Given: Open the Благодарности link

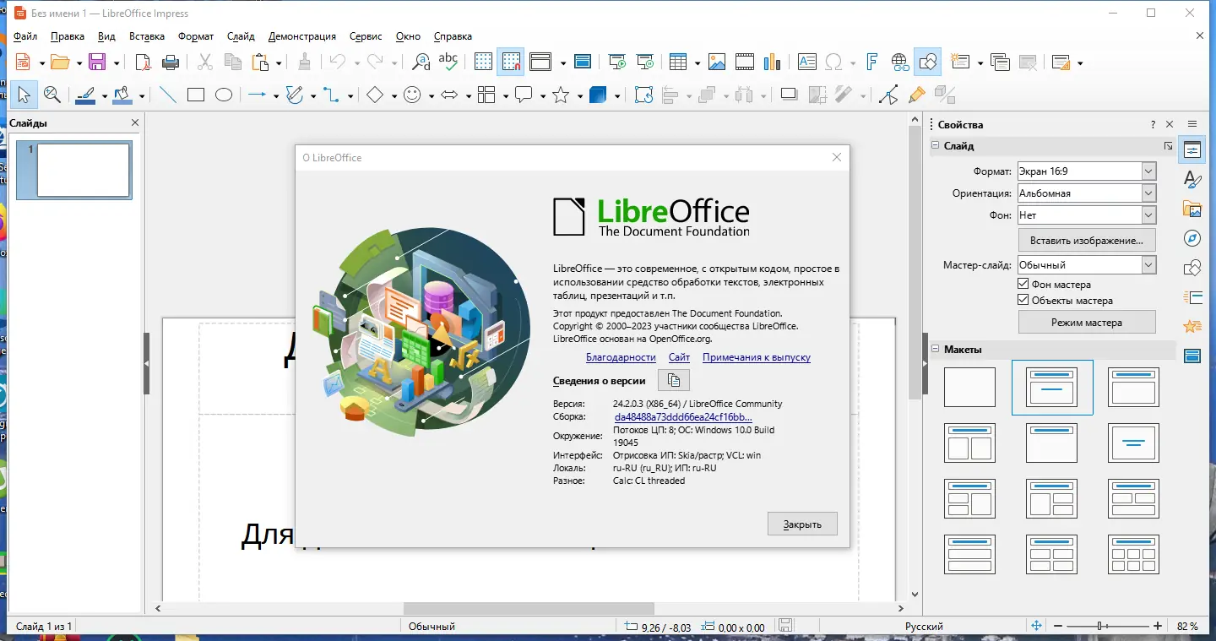Looking at the screenshot, I should point(621,357).
